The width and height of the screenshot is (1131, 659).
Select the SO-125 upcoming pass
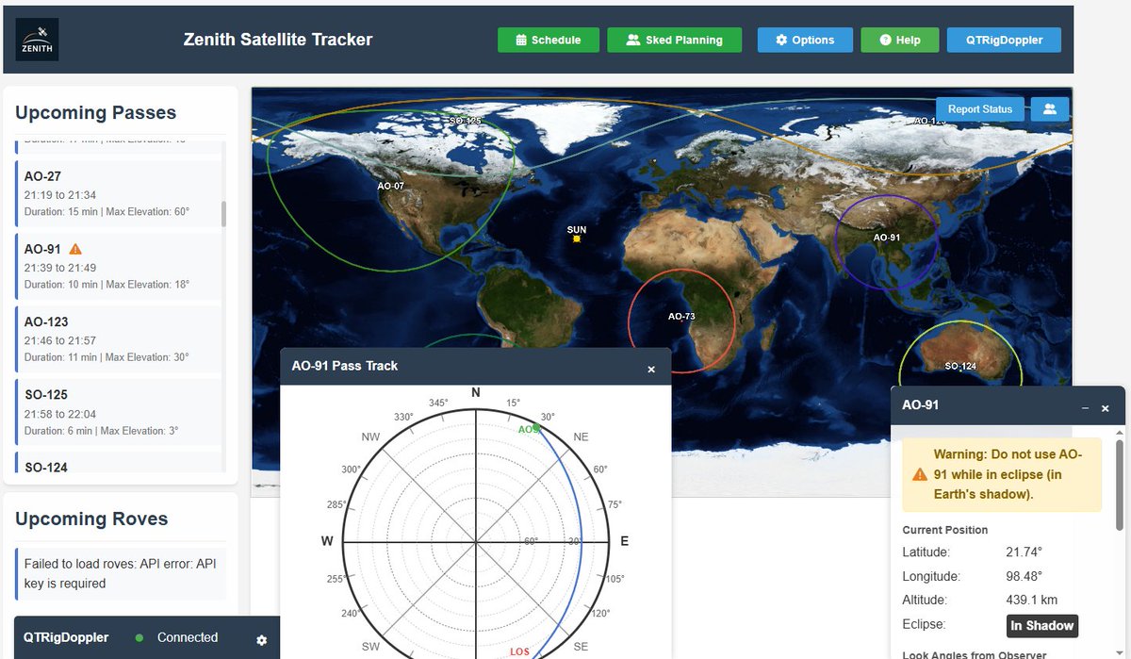point(119,413)
